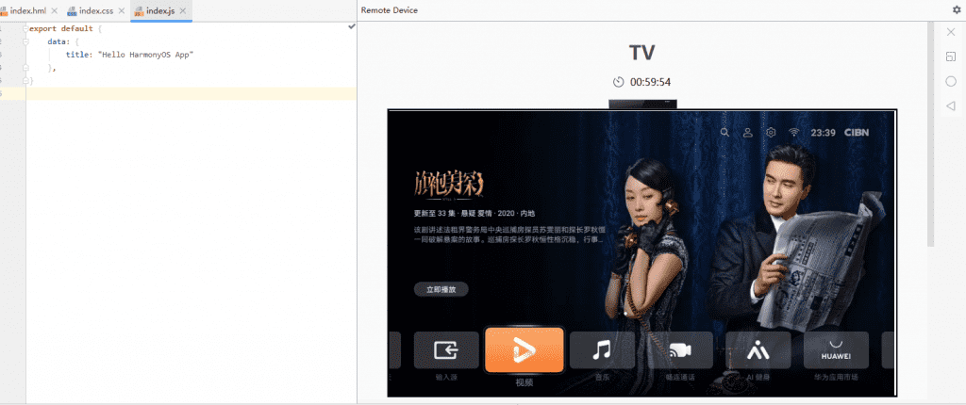
Task: Collapse the export default code block
Action: [x=25, y=28]
